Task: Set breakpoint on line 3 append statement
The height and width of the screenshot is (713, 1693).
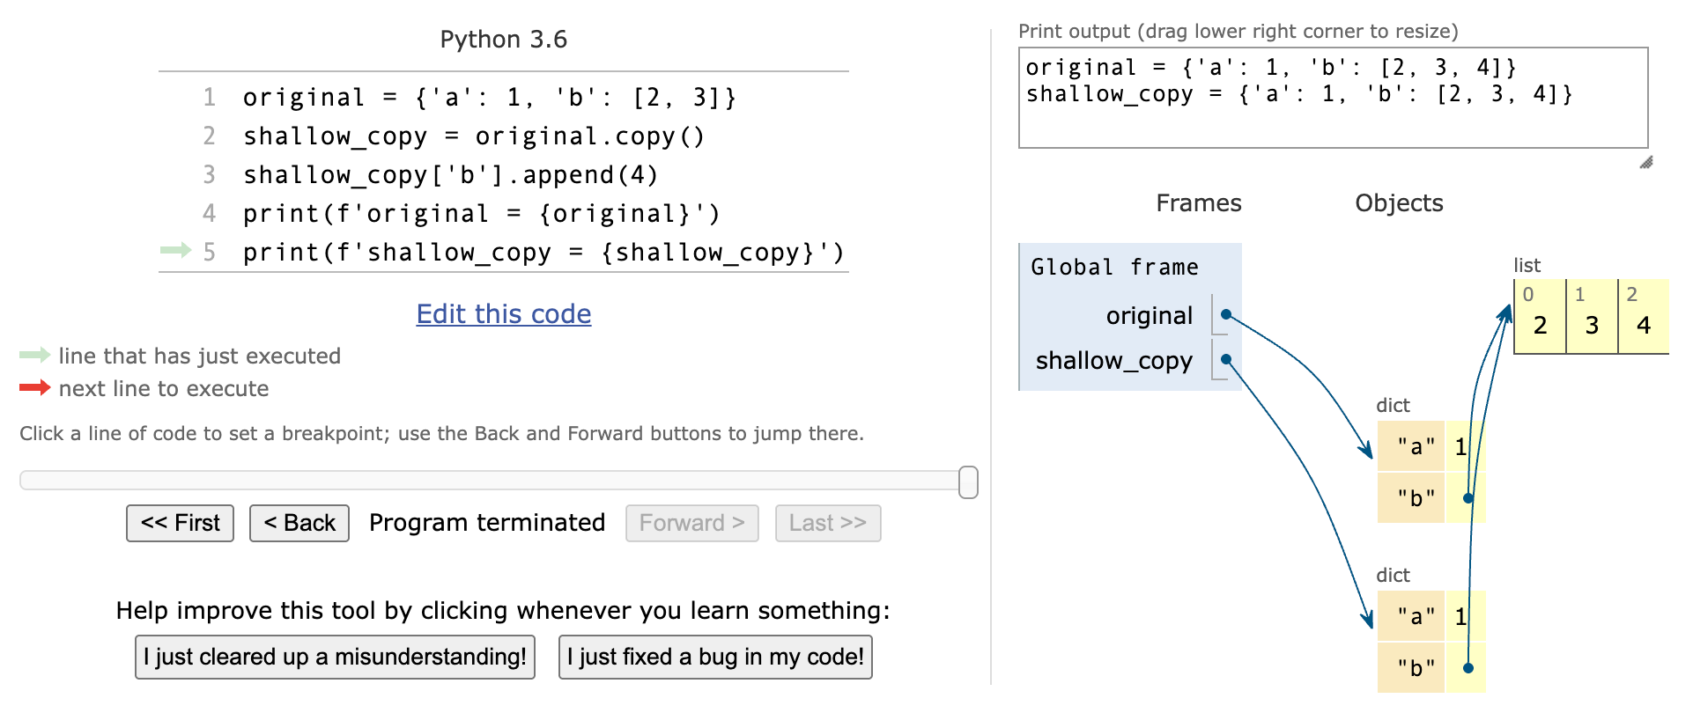Action: click(x=451, y=174)
